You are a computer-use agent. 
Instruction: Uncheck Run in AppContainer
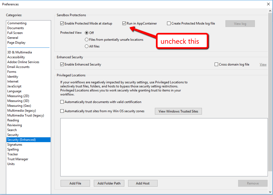coord(125,23)
